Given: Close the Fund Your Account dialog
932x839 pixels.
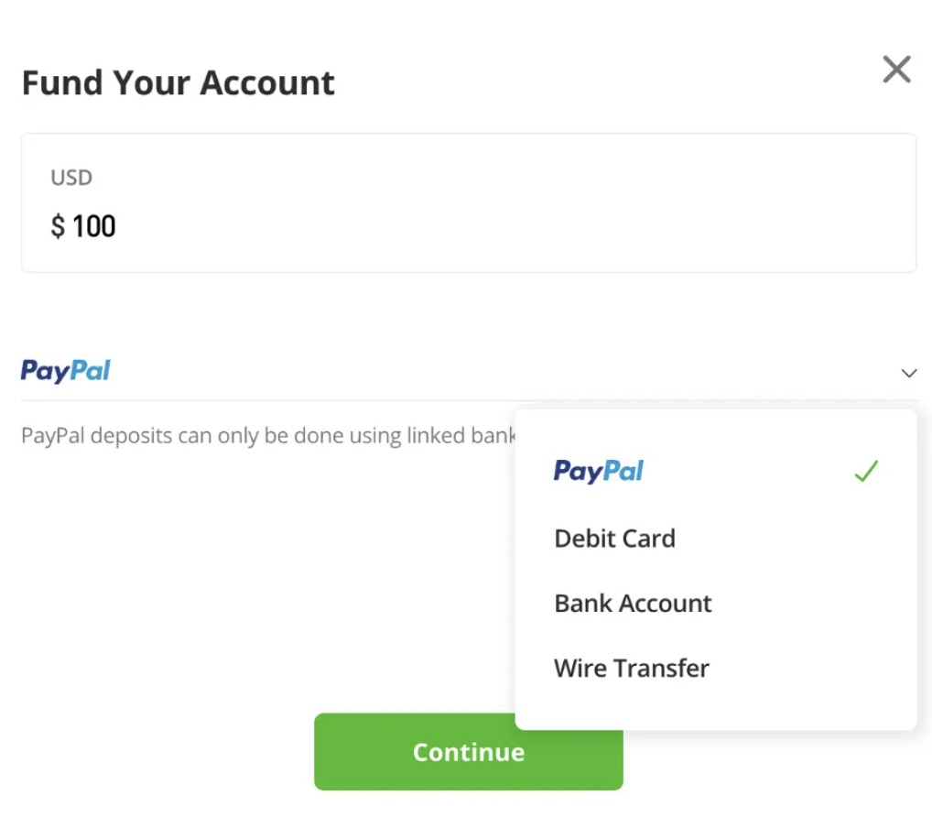Looking at the screenshot, I should [x=896, y=70].
